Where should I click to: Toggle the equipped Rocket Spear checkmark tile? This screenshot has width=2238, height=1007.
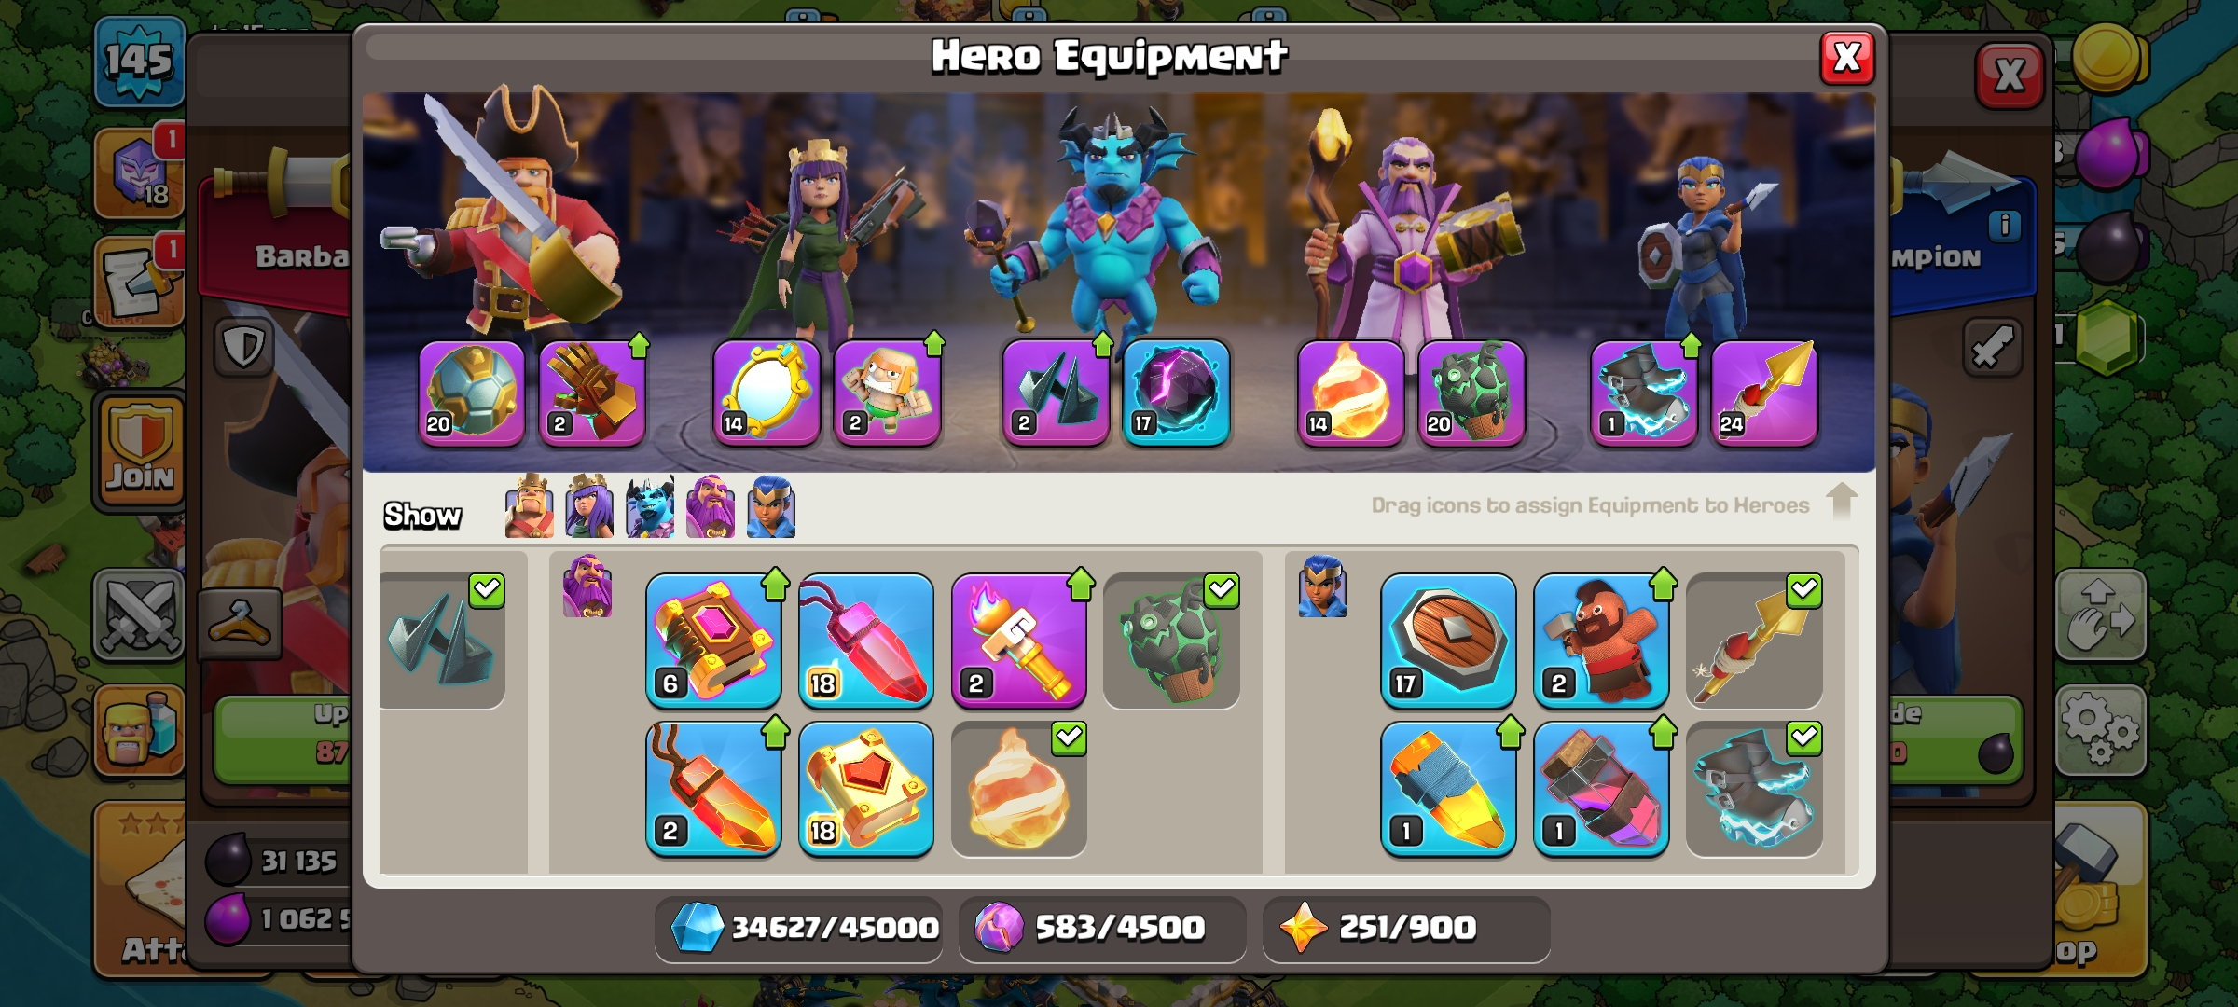(x=1754, y=641)
